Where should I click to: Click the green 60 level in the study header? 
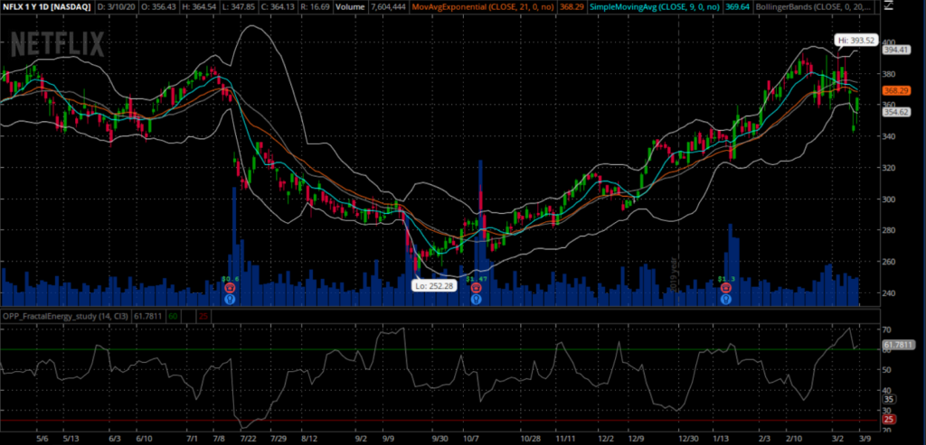point(173,317)
